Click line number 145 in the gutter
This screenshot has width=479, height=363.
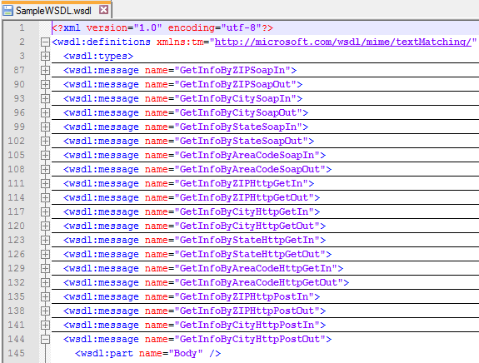(16, 353)
